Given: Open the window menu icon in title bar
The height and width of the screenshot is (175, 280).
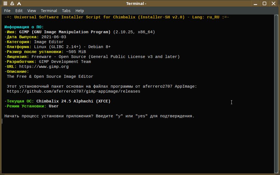Looking at the screenshot, I should tap(5, 4).
